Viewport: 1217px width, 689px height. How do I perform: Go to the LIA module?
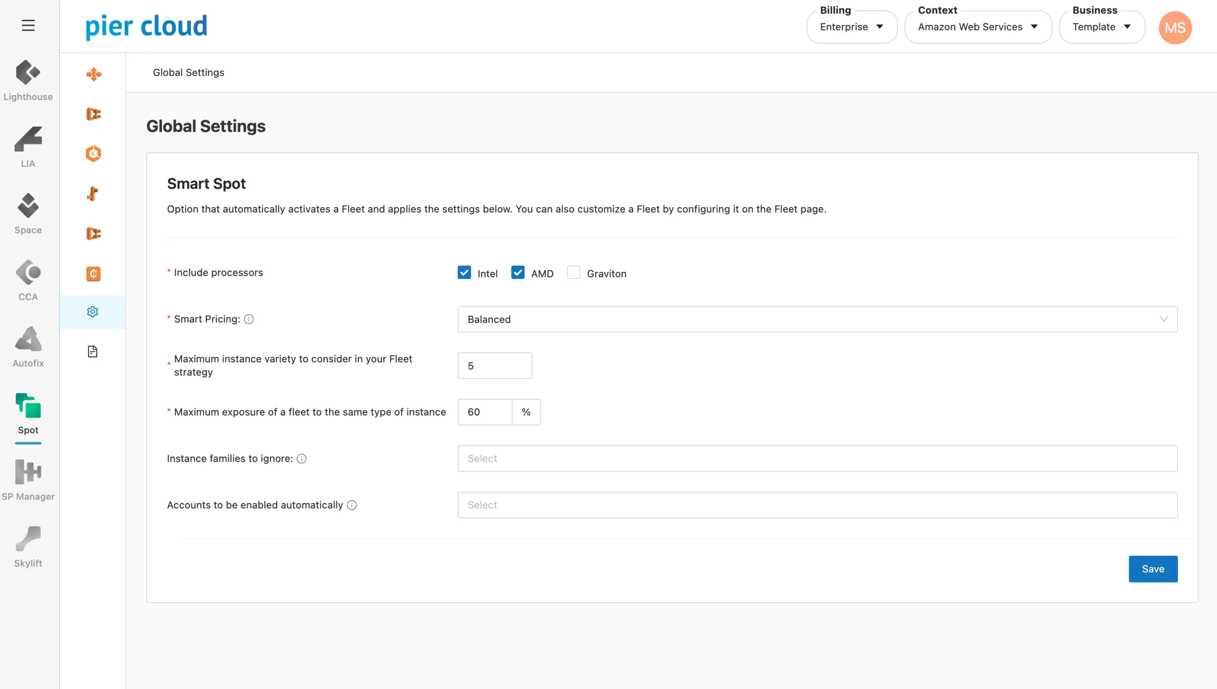coord(28,147)
